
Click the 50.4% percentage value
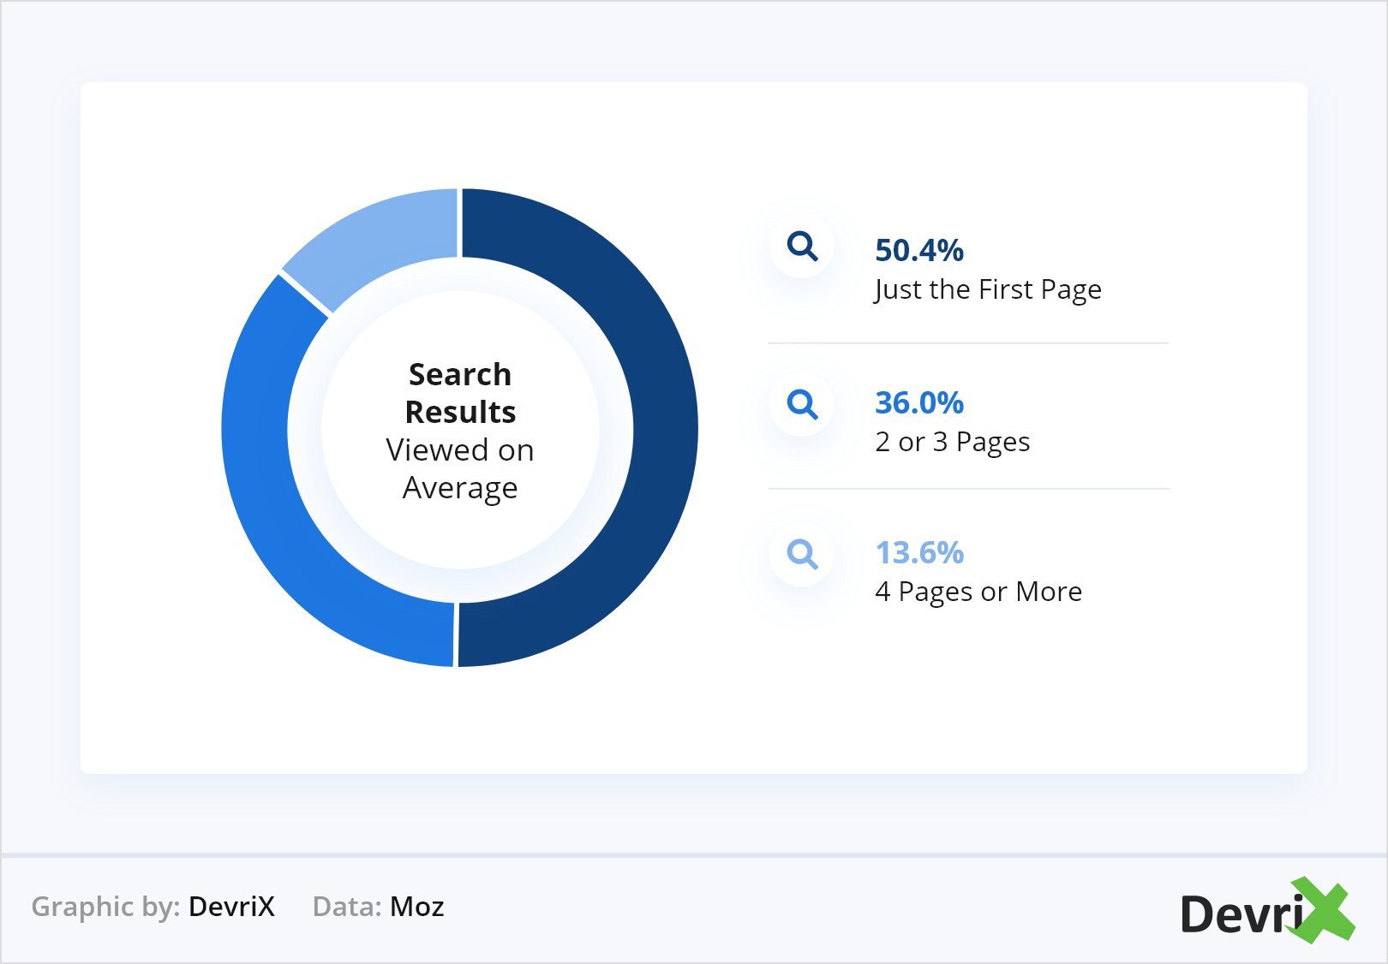coord(919,251)
